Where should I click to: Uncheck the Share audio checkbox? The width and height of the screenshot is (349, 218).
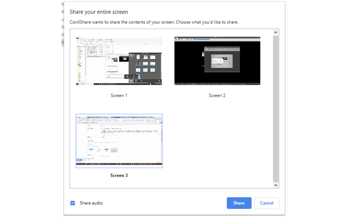point(73,203)
